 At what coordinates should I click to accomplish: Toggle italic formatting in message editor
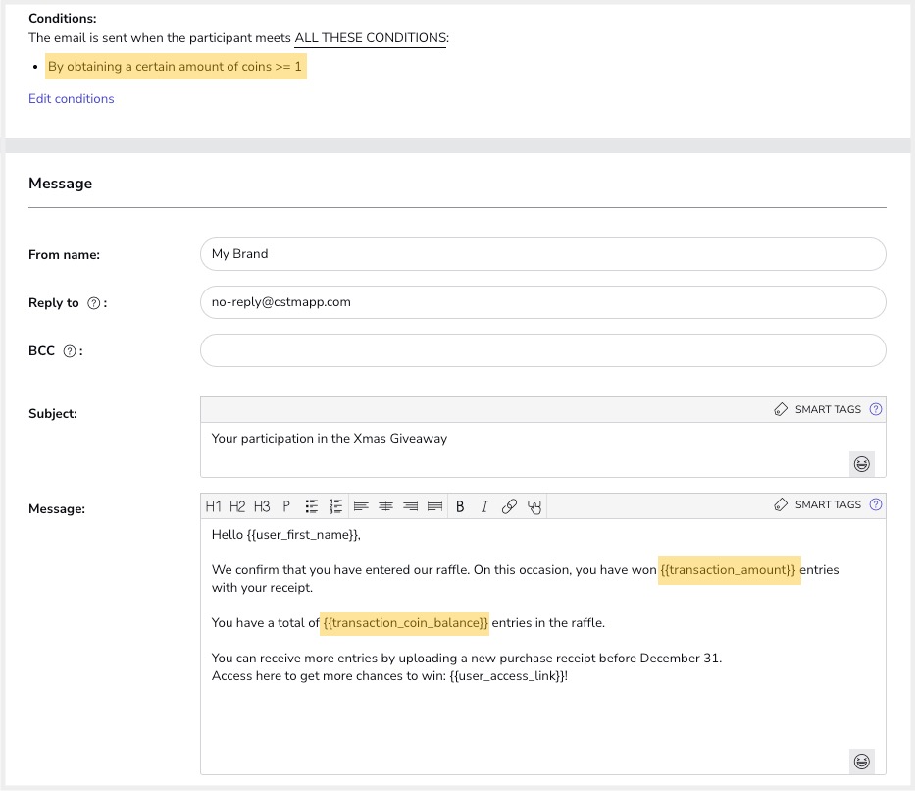click(484, 506)
